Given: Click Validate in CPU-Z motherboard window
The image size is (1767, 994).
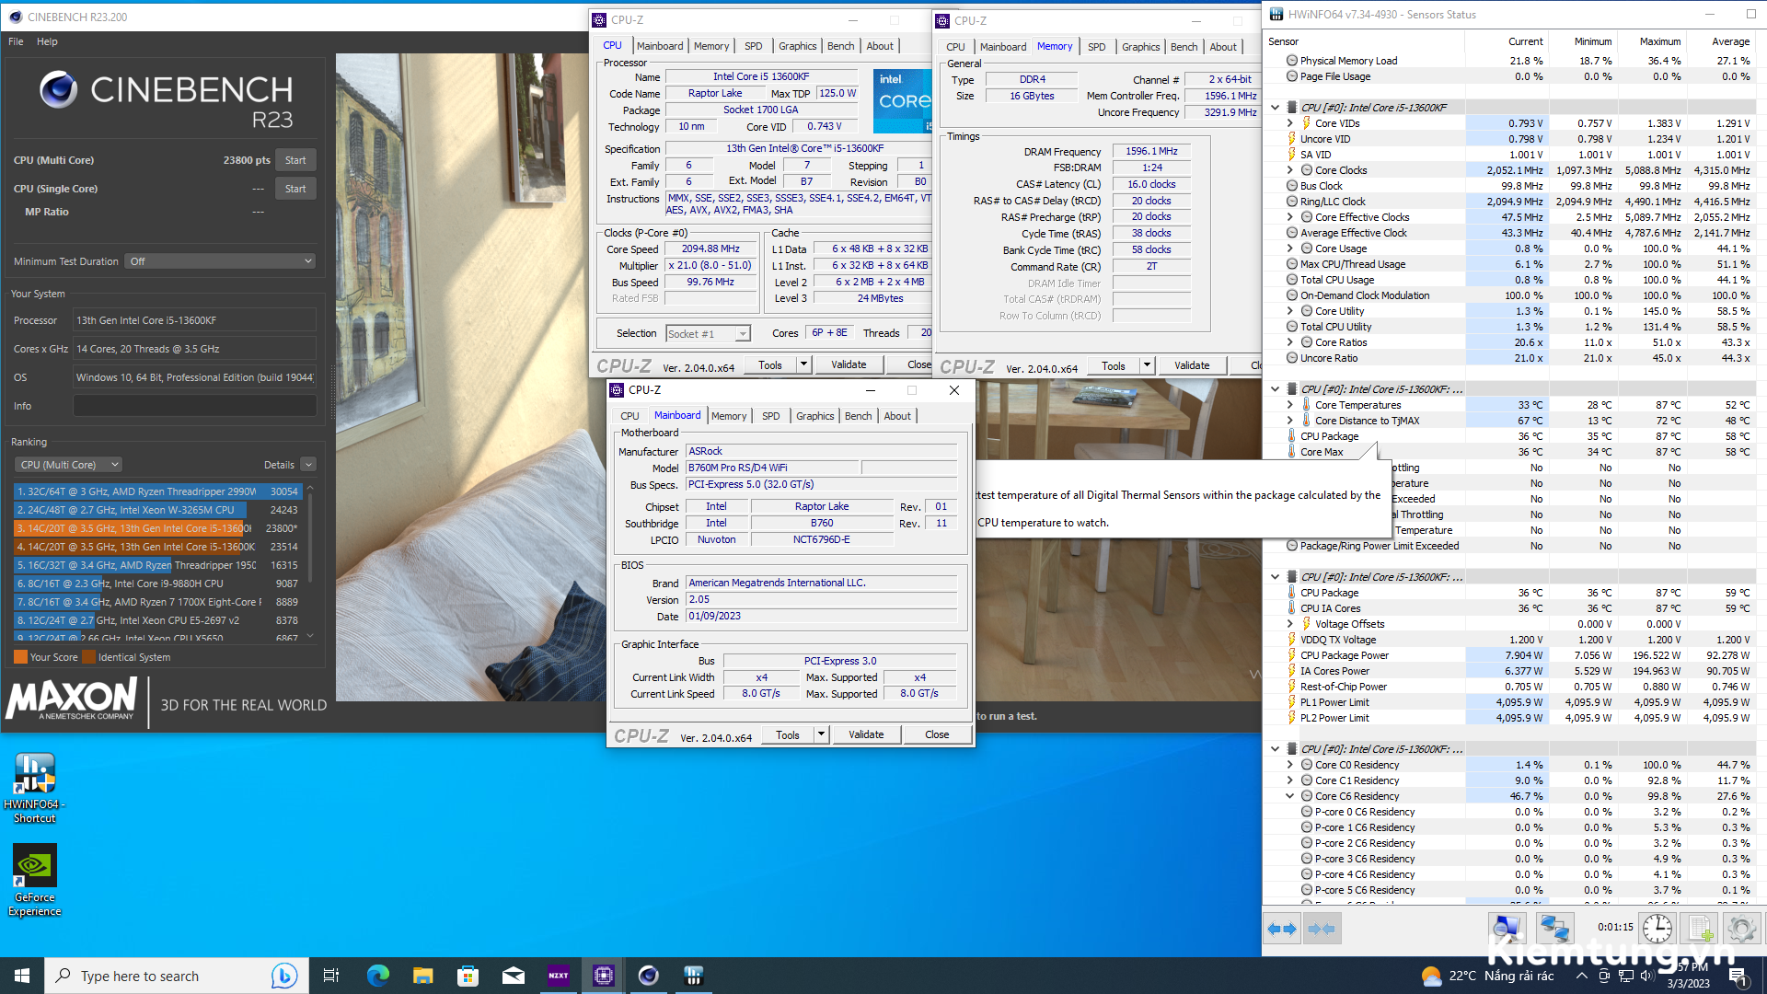Looking at the screenshot, I should click(x=866, y=734).
